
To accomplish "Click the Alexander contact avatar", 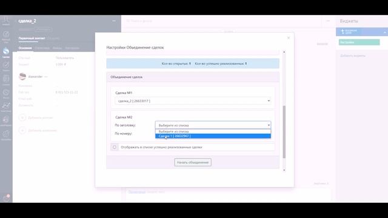I will click(x=22, y=77).
